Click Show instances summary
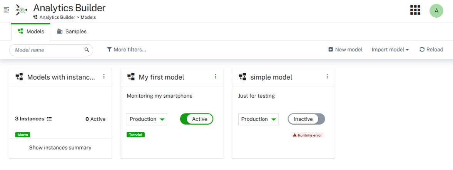 (x=60, y=148)
